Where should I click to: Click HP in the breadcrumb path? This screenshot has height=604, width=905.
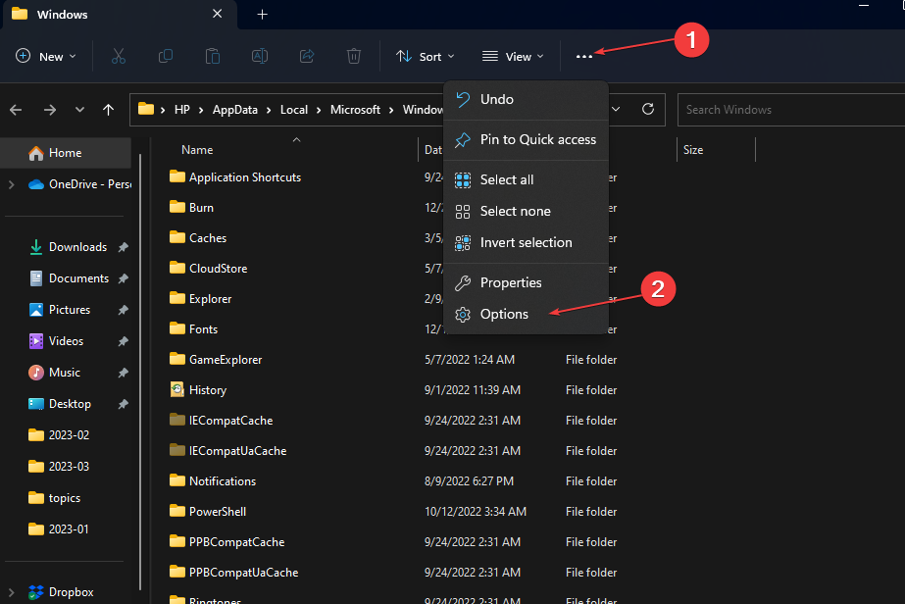[x=181, y=110]
